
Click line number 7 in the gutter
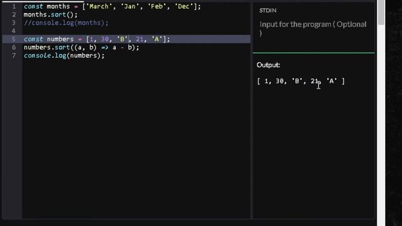[x=14, y=56]
